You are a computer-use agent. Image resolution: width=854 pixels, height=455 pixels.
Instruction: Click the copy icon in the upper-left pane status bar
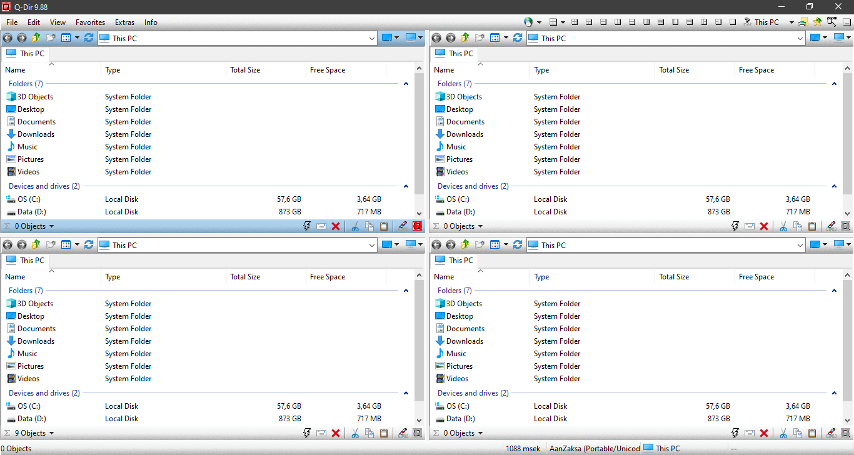(x=369, y=226)
